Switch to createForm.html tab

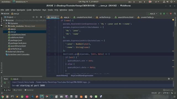(x=84, y=17)
